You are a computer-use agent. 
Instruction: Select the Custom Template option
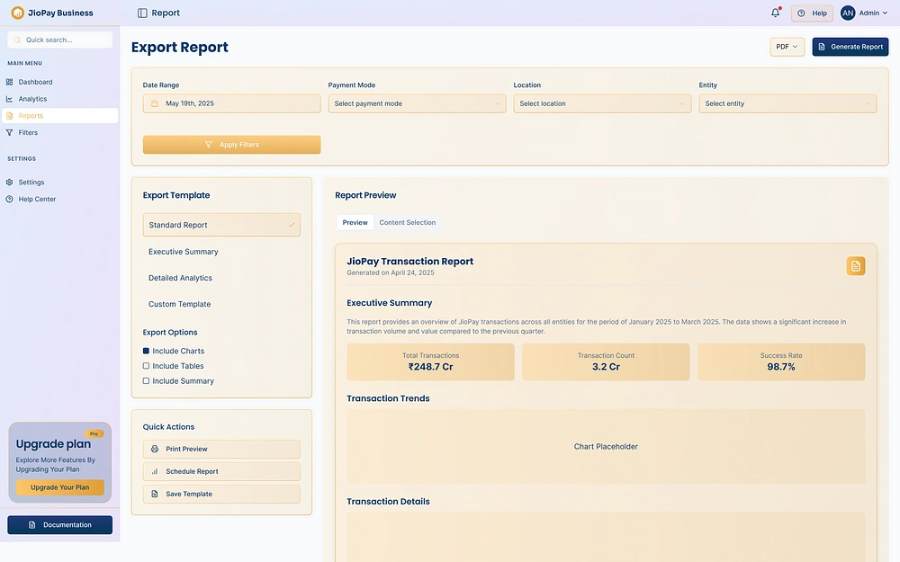(221, 305)
